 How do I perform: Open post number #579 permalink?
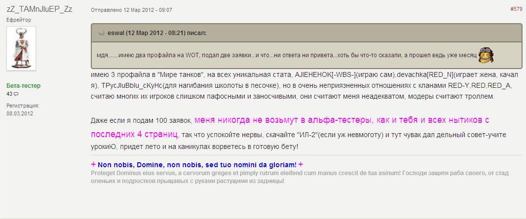(x=516, y=9)
